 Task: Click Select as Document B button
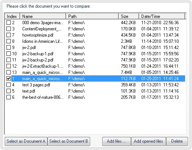[69, 141]
